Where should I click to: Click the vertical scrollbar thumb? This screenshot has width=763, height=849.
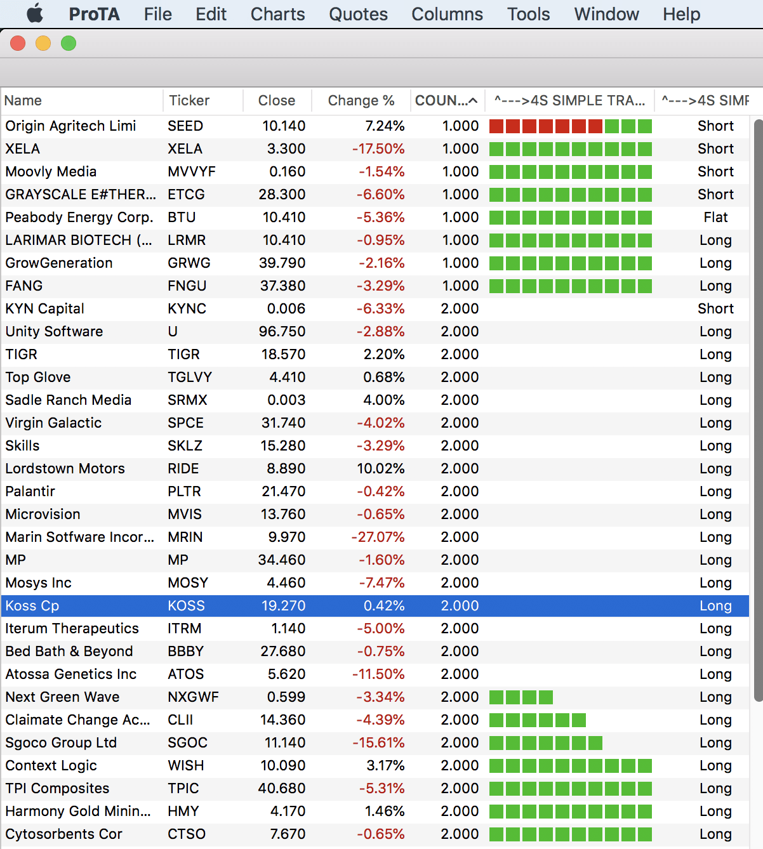758,409
